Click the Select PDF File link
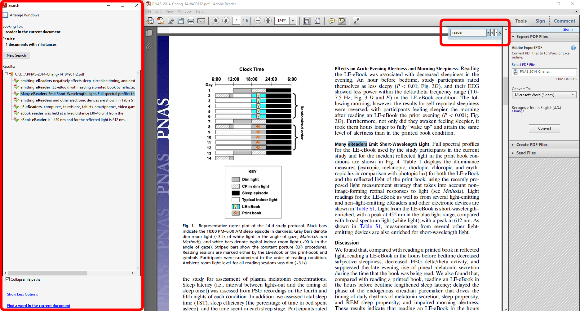This screenshot has width=580, height=311. (x=523, y=65)
